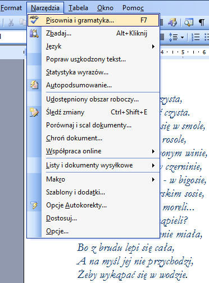
Task: Open Autopodsumowanie from the menu
Action: click(x=93, y=85)
